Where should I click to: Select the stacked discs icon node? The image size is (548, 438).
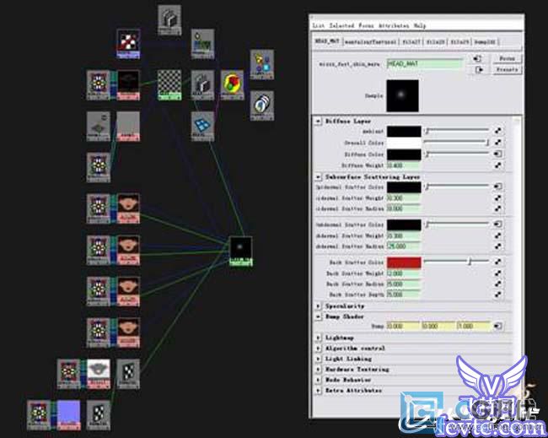(261, 106)
